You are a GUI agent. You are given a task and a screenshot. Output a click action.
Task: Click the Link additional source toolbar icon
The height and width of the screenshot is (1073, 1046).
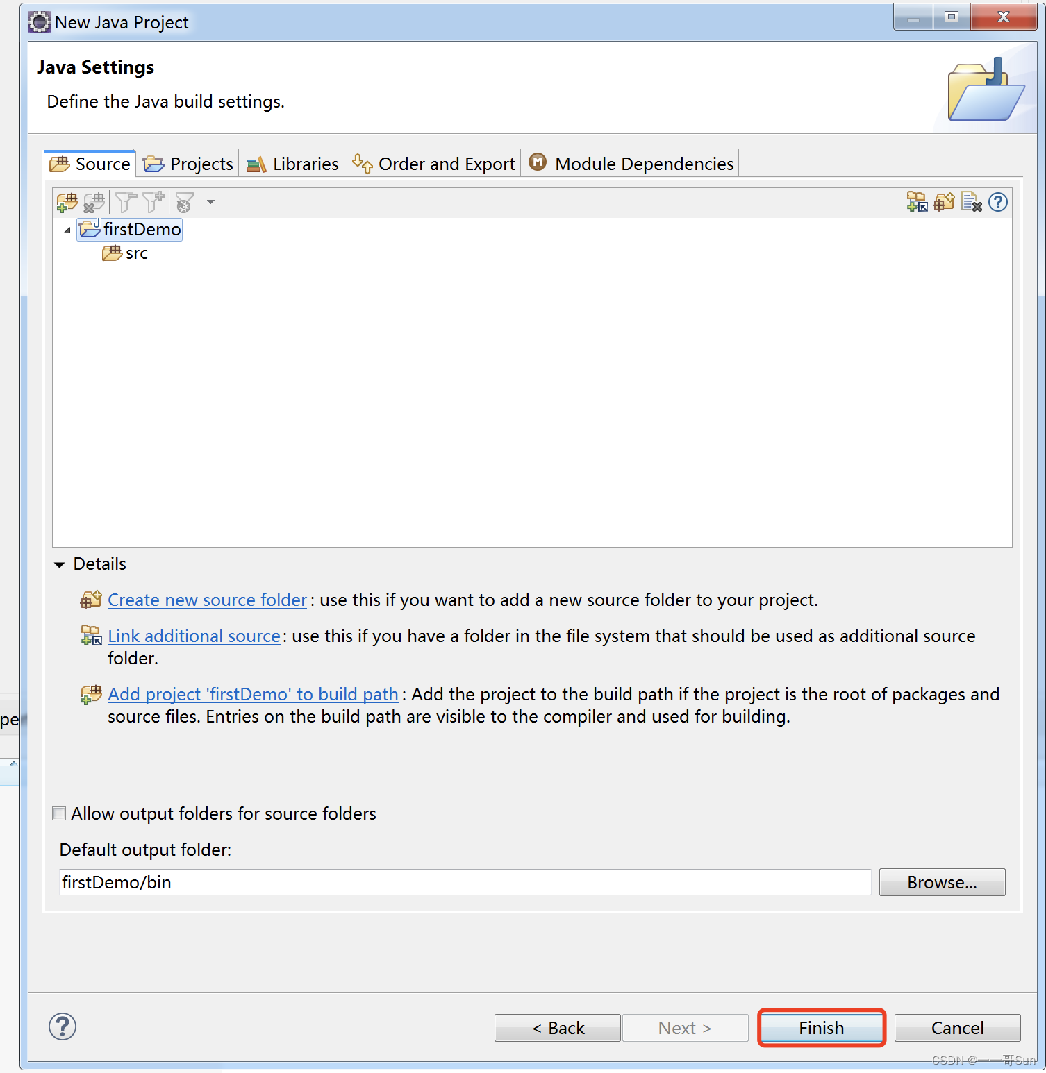(x=917, y=202)
